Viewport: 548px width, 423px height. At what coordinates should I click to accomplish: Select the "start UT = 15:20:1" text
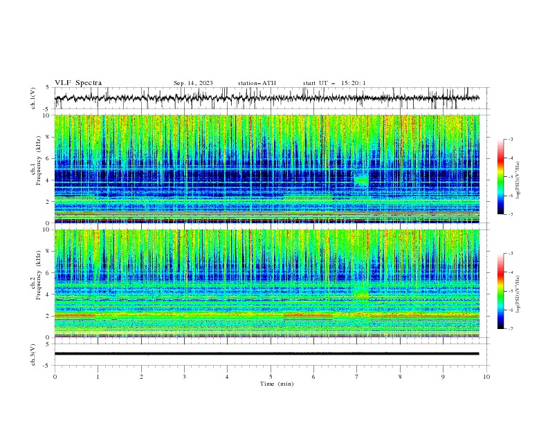point(334,83)
